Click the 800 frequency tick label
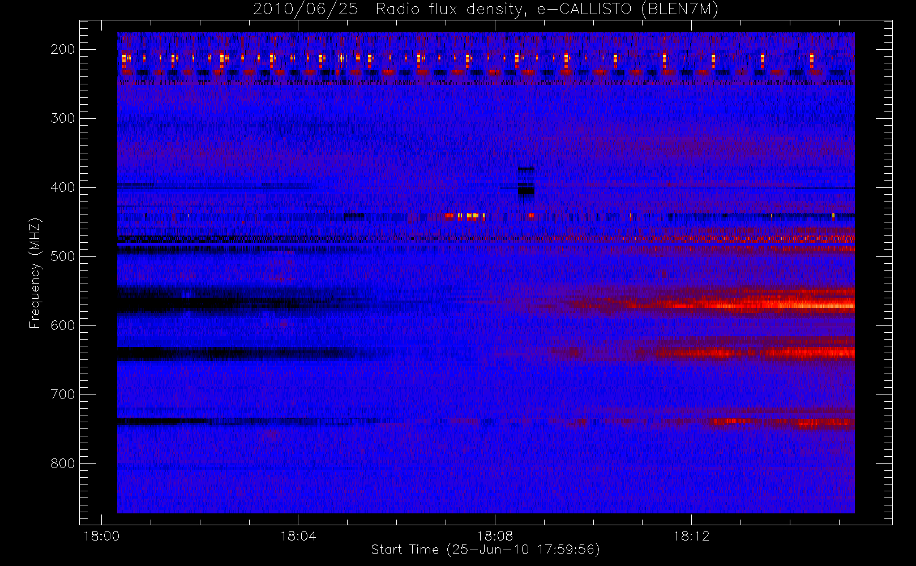Viewport: 916px width, 566px height. 63,464
